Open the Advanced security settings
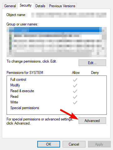Viewport: 113px width, 150px height. [x=92, y=120]
